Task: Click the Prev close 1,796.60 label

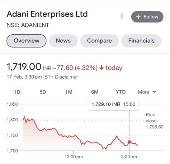Action: pyautogui.click(x=155, y=121)
